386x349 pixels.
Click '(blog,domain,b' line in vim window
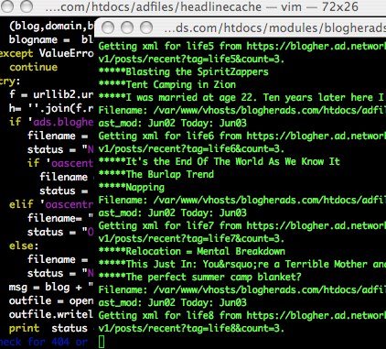pyautogui.click(x=51, y=26)
